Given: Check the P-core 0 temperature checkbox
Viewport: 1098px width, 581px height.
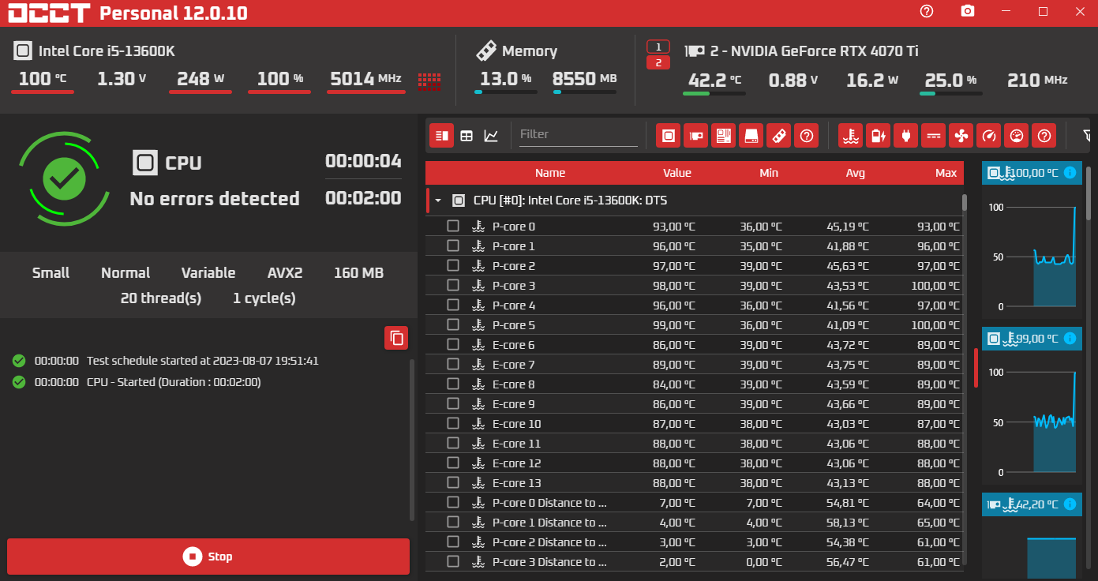Looking at the screenshot, I should click(453, 226).
